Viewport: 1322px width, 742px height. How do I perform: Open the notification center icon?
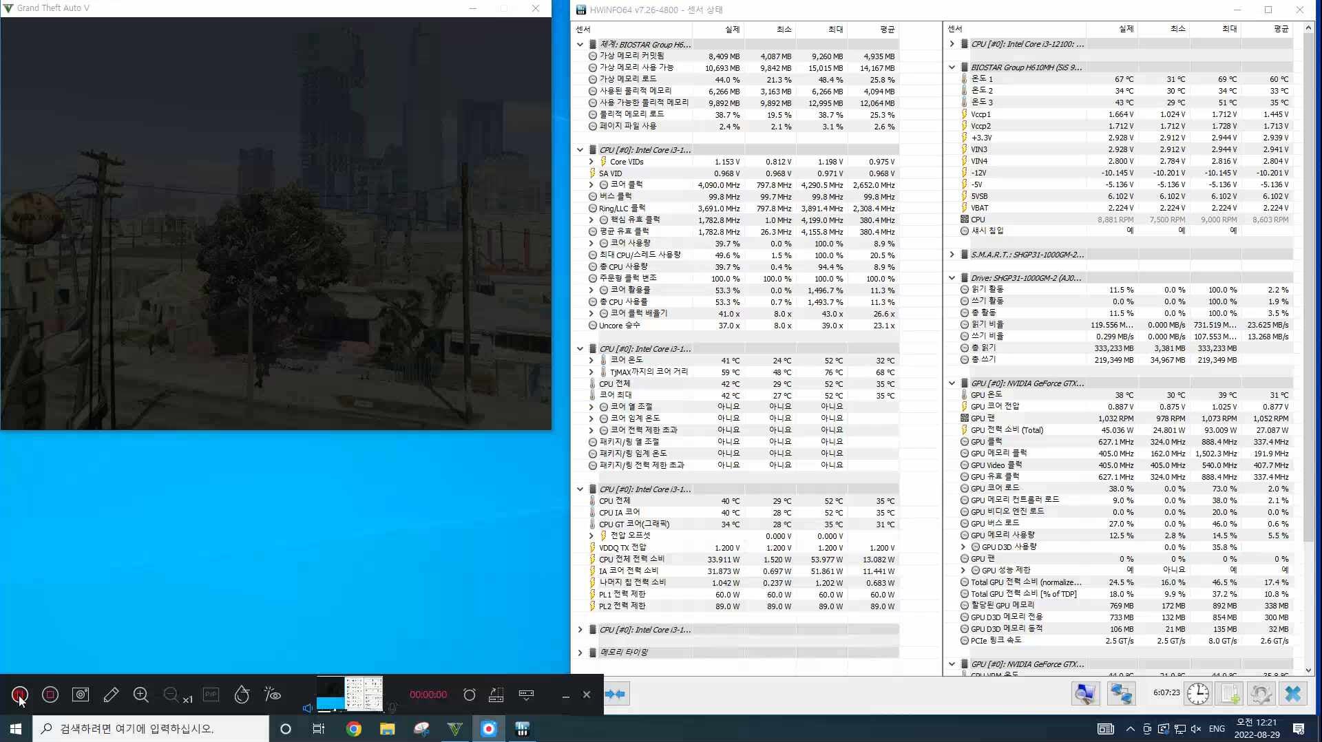coord(1299,728)
